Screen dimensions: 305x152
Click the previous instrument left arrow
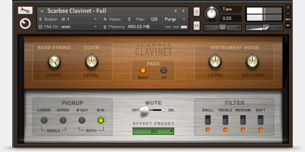tap(175, 11)
